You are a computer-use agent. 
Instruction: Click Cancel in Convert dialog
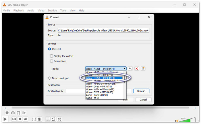pyautogui.click(x=143, y=100)
